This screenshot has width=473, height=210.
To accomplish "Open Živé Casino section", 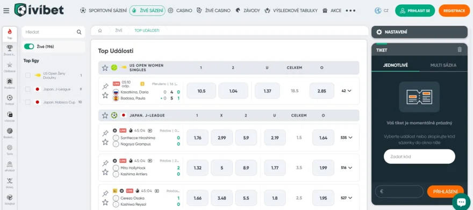I will [213, 11].
